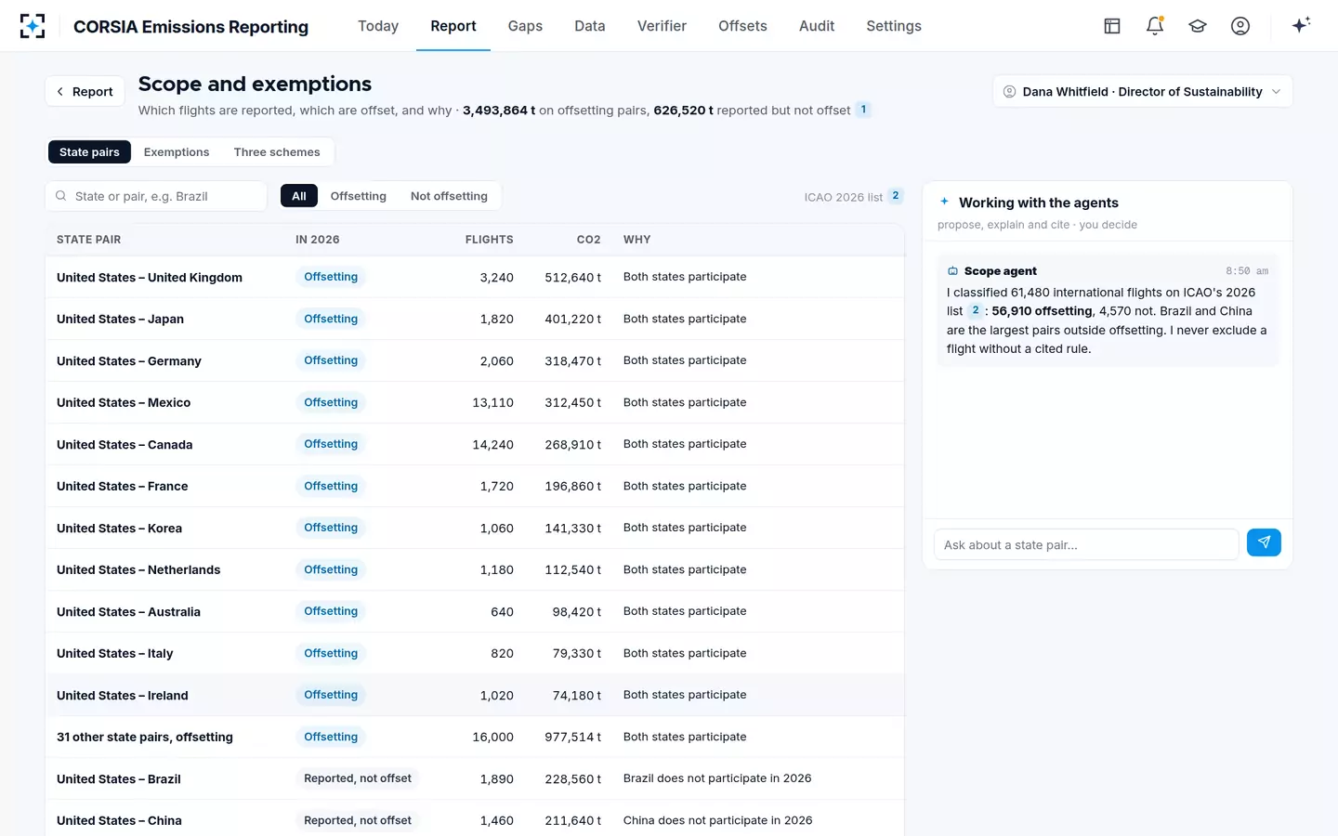Viewport: 1338px width, 836px height.
Task: Open the Gaps nav item
Action: click(525, 26)
